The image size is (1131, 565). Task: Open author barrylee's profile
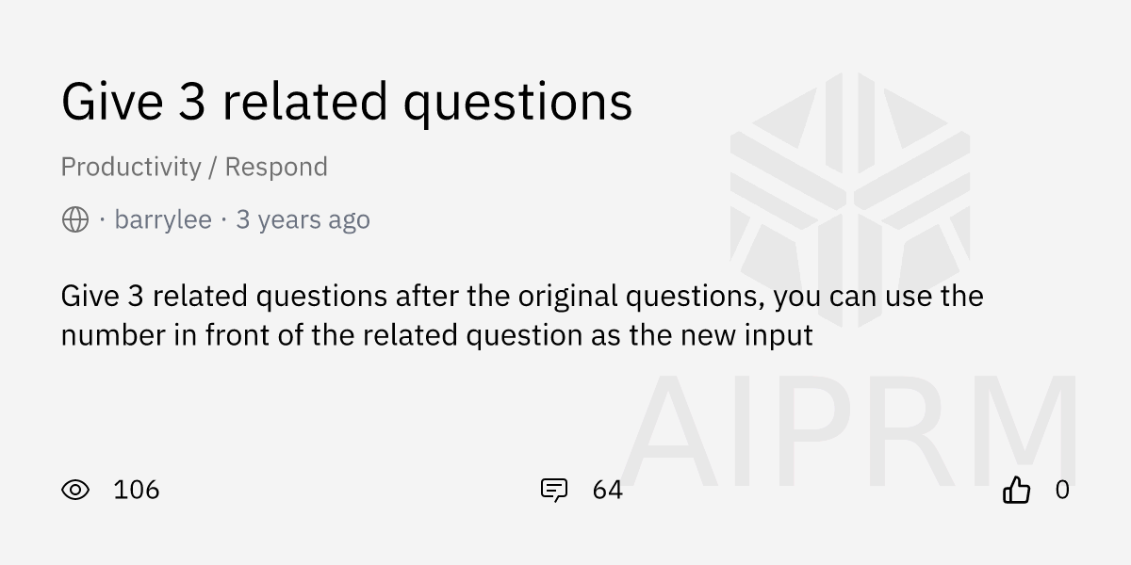click(x=163, y=220)
